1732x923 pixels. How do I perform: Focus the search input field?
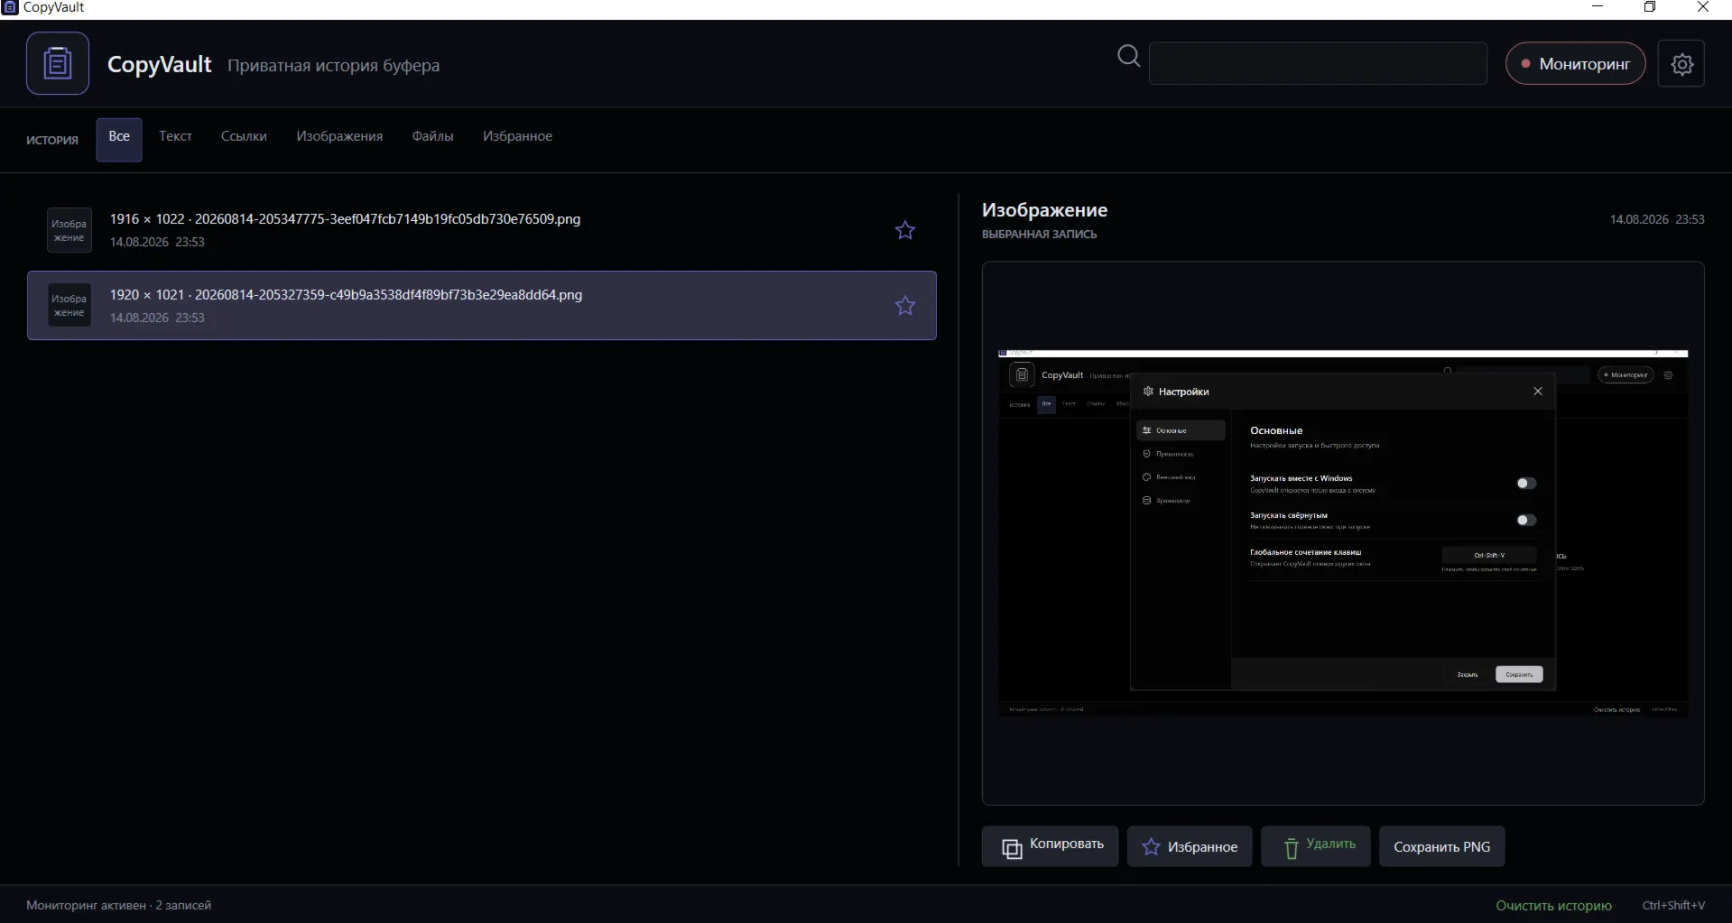point(1318,63)
